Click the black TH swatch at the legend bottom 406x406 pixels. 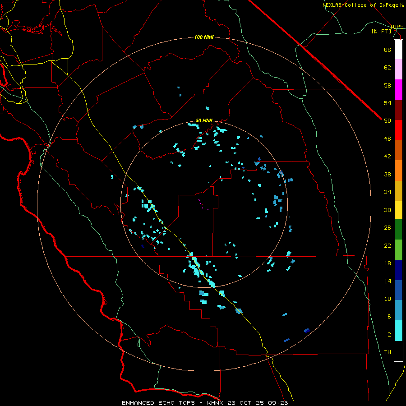(398, 351)
